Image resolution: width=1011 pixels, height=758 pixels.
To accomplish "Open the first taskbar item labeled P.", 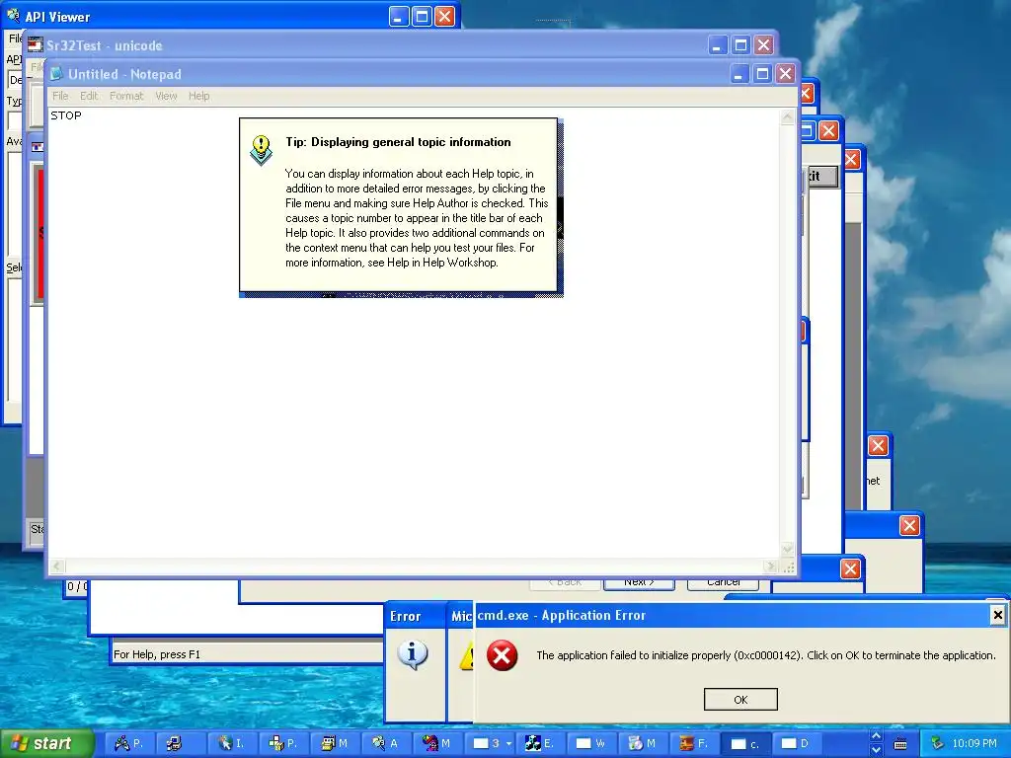I will [x=129, y=744].
